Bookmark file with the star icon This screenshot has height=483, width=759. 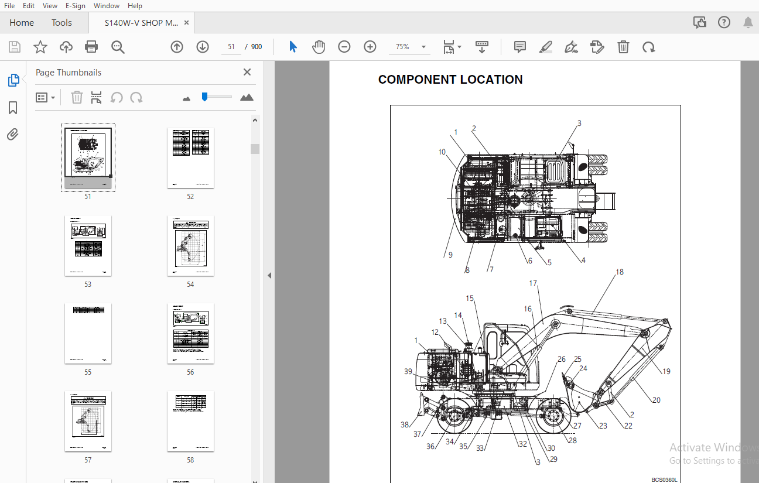pyautogui.click(x=40, y=47)
